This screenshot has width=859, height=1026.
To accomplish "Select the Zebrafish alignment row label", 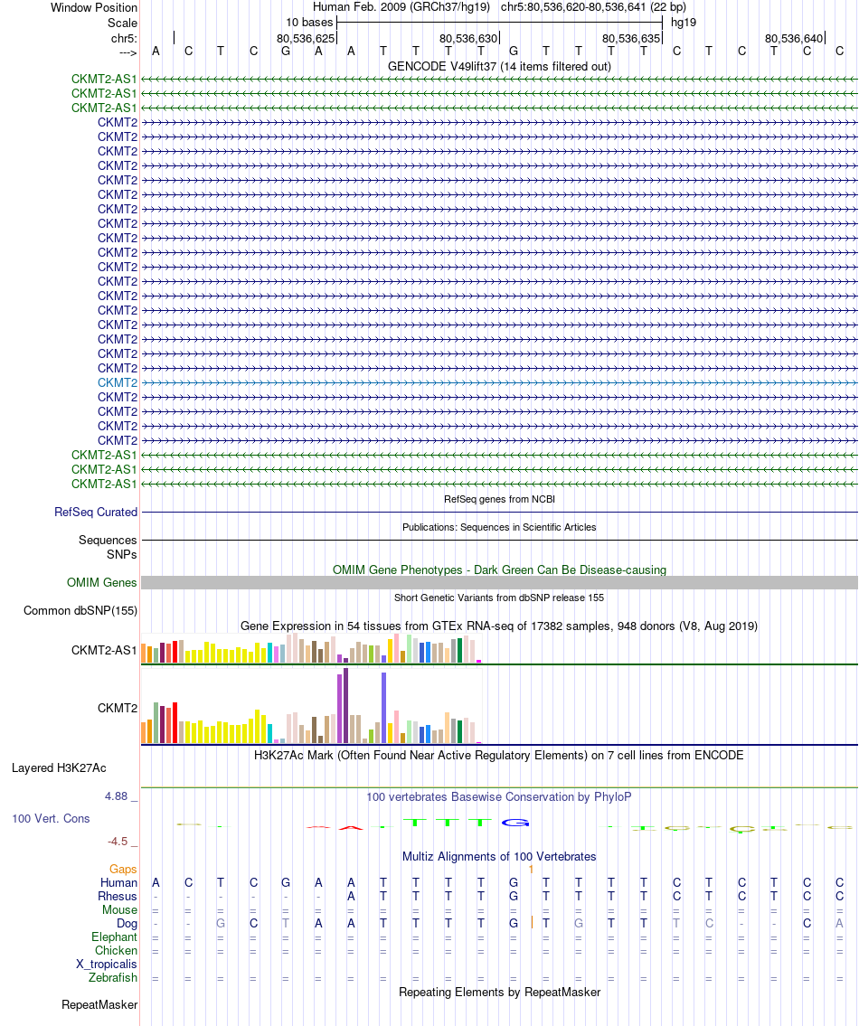I will (113, 977).
